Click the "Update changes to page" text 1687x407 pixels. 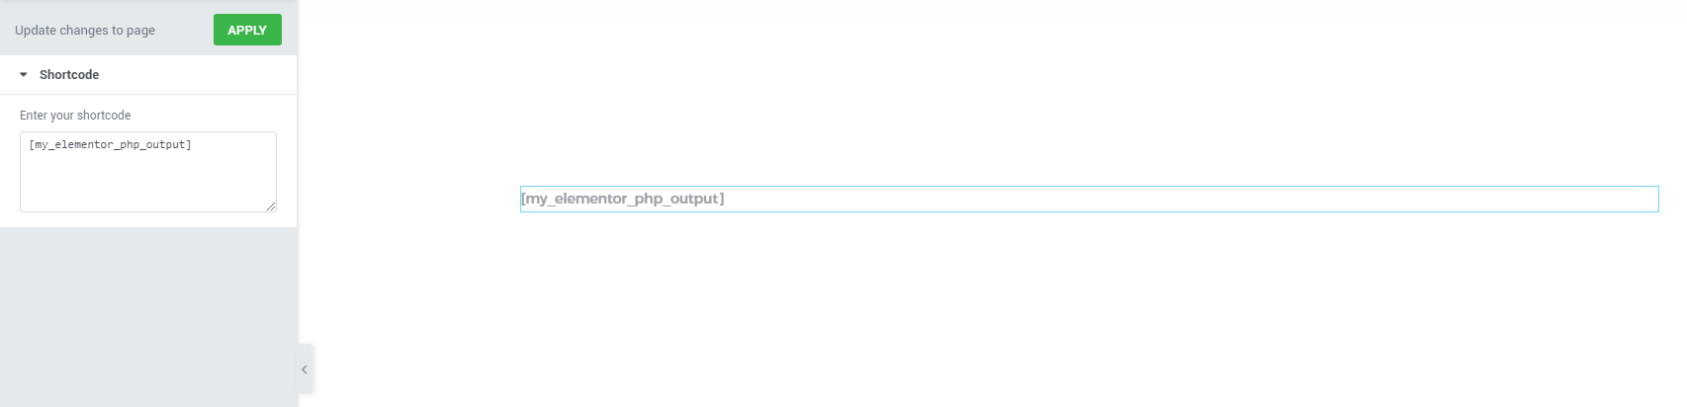pos(85,31)
